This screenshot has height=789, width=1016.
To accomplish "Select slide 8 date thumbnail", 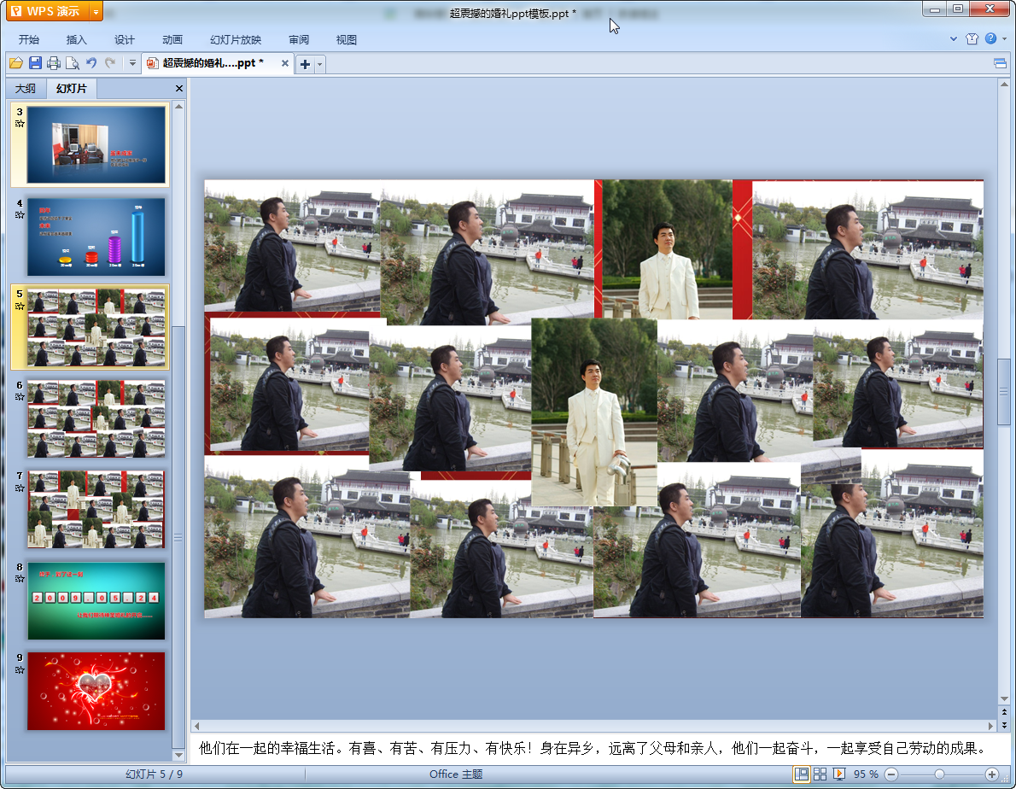I will coord(96,600).
